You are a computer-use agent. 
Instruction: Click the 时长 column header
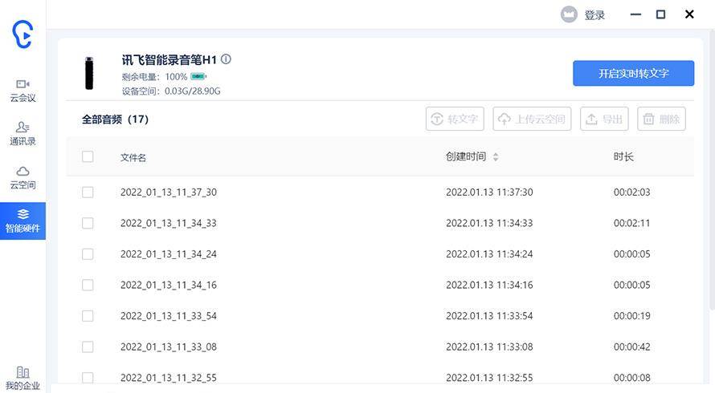click(x=623, y=156)
